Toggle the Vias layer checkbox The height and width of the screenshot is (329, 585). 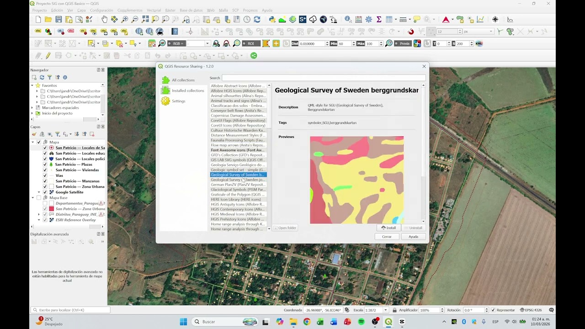tap(45, 175)
